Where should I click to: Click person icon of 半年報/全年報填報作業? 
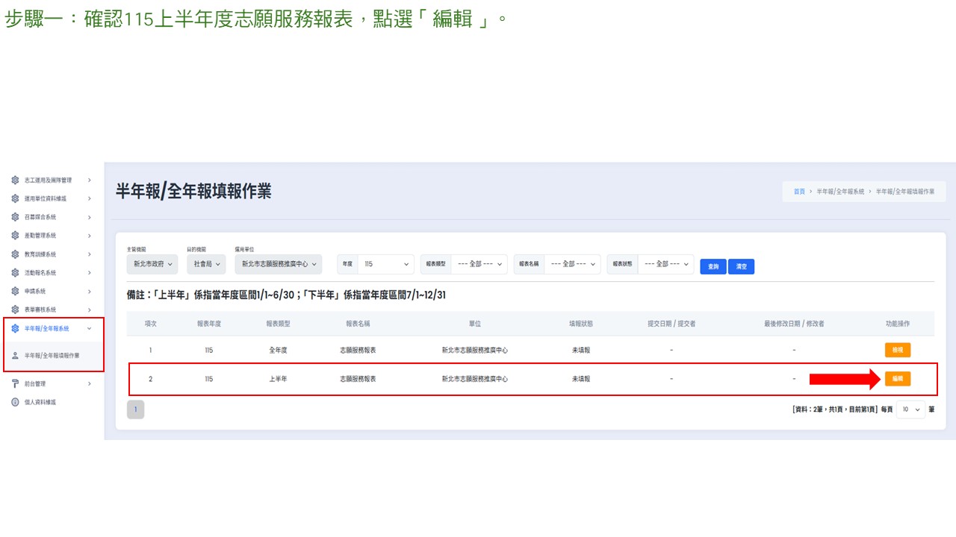click(15, 356)
